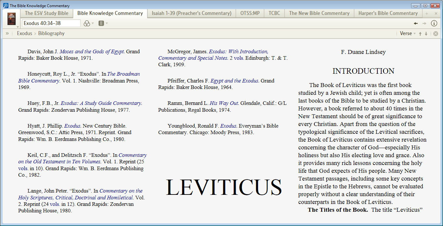The height and width of the screenshot is (226, 443).
Task: Switch to the TCBC tab
Action: [274, 13]
